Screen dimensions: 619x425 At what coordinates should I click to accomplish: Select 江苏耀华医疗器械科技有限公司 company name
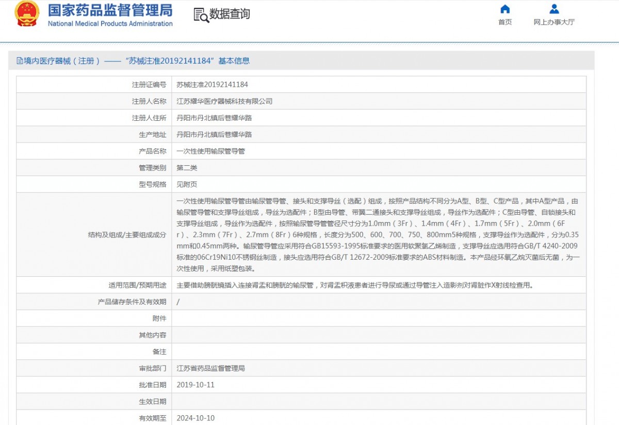click(224, 101)
